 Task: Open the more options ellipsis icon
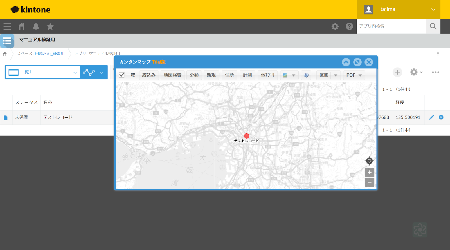[436, 72]
